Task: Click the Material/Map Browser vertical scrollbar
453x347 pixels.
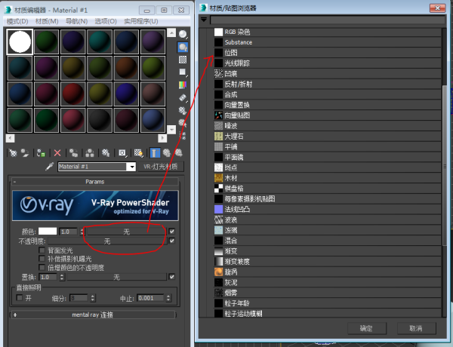Action: pos(445,166)
